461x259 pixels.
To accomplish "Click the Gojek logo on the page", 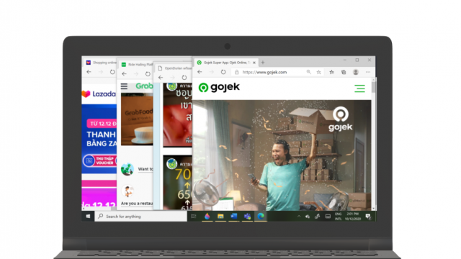I will point(219,87).
